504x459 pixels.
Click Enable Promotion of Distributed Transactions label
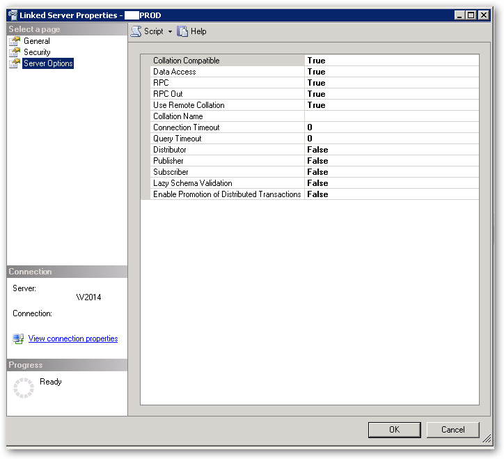227,194
